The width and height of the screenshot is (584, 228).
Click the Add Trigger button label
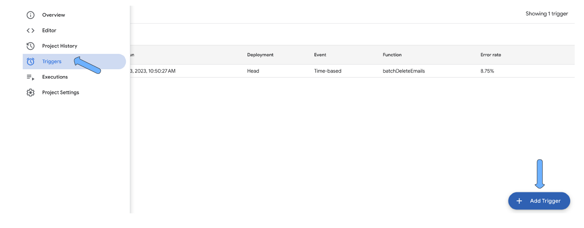(545, 201)
